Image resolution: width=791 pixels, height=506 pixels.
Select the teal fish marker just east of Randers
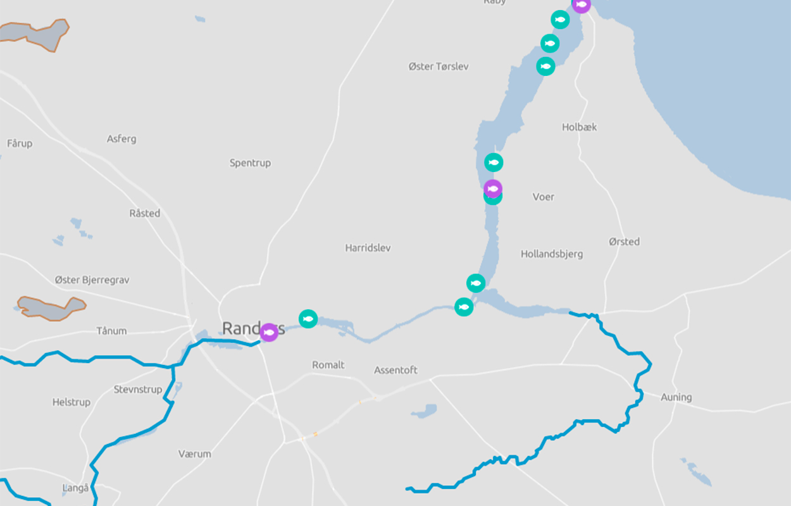[308, 318]
